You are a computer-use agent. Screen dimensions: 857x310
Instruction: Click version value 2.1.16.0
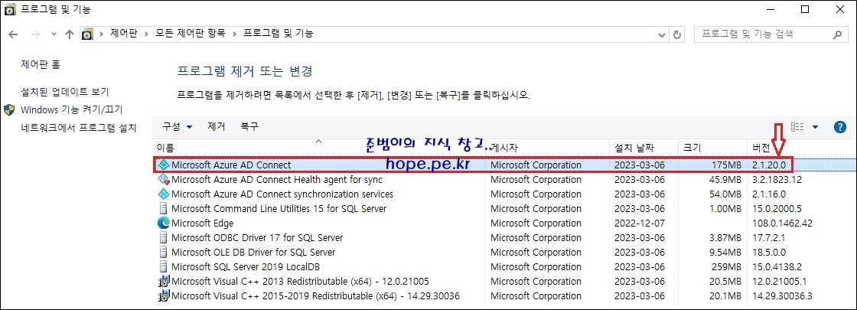pyautogui.click(x=768, y=194)
